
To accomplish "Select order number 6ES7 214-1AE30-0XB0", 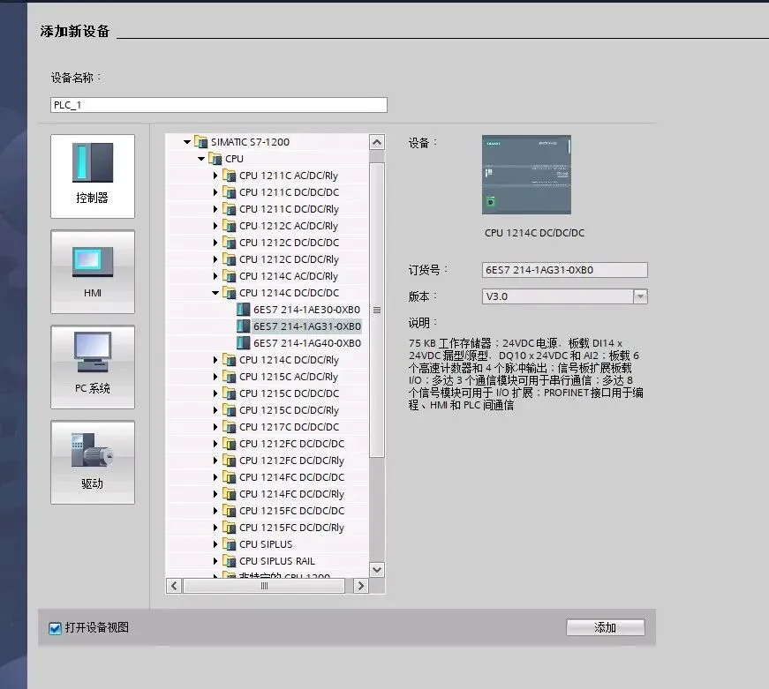I will tap(307, 310).
